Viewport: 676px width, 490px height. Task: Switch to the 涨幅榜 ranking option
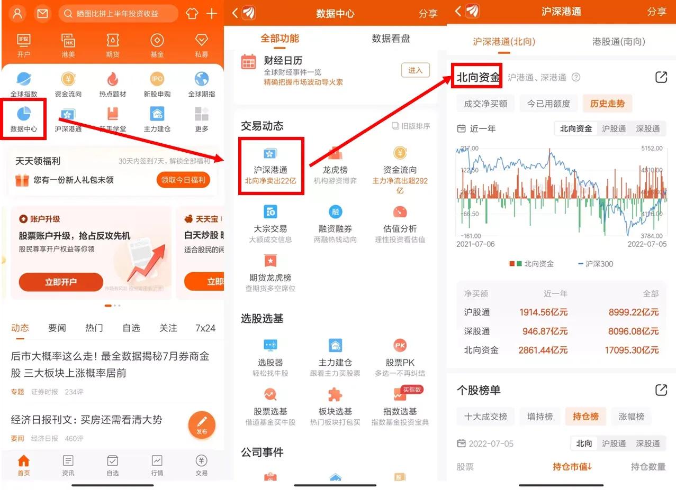pos(631,416)
